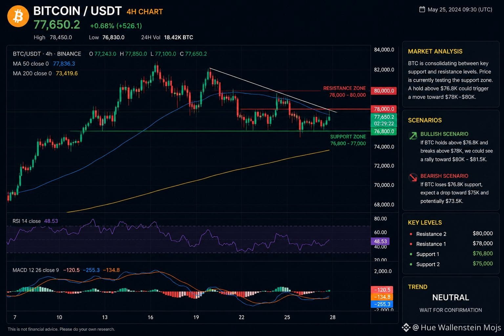504x336 pixels.
Task: Click the 68,000.0 price axis label
Action: 384,205
